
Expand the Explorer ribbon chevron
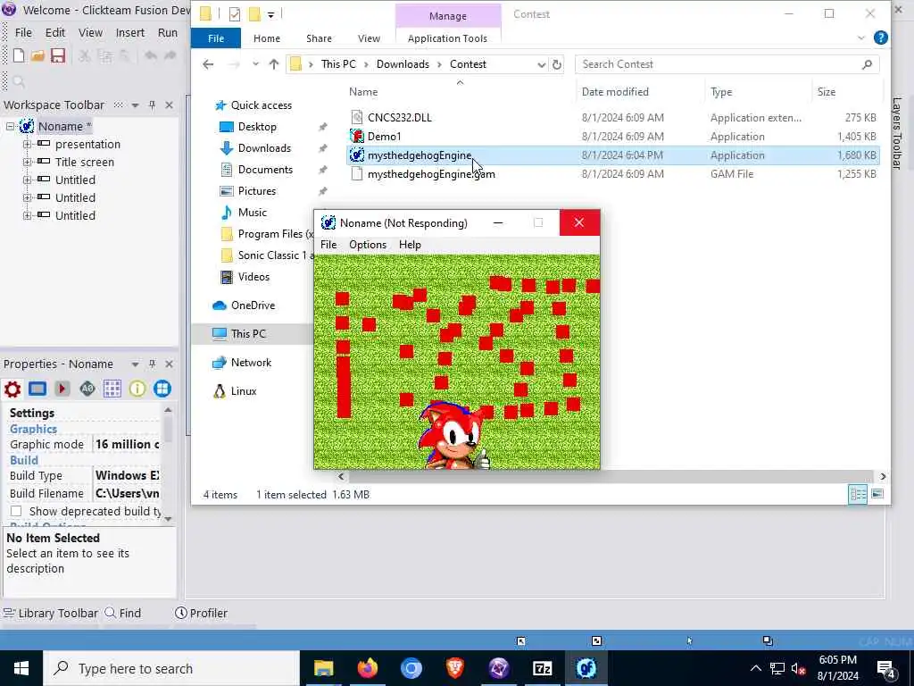click(861, 38)
